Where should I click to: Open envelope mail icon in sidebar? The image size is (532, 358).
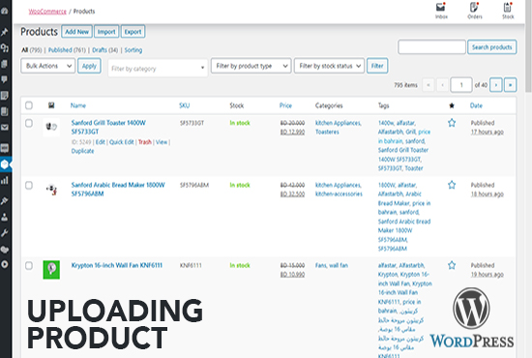5,128
